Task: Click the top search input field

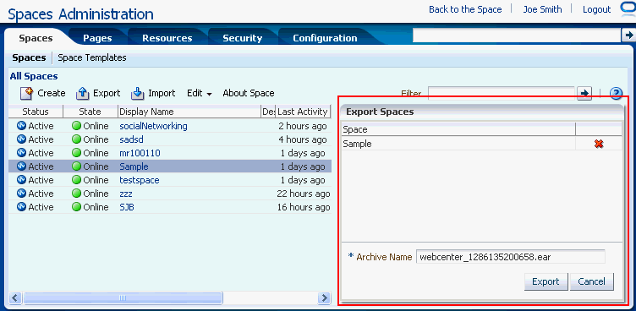Action: pyautogui.click(x=517, y=35)
